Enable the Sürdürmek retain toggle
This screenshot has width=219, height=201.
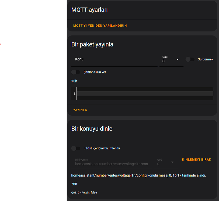[x=190, y=59]
